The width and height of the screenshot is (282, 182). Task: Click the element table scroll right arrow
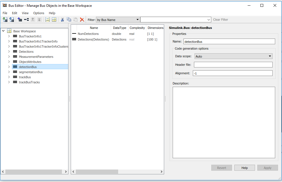tap(162, 172)
